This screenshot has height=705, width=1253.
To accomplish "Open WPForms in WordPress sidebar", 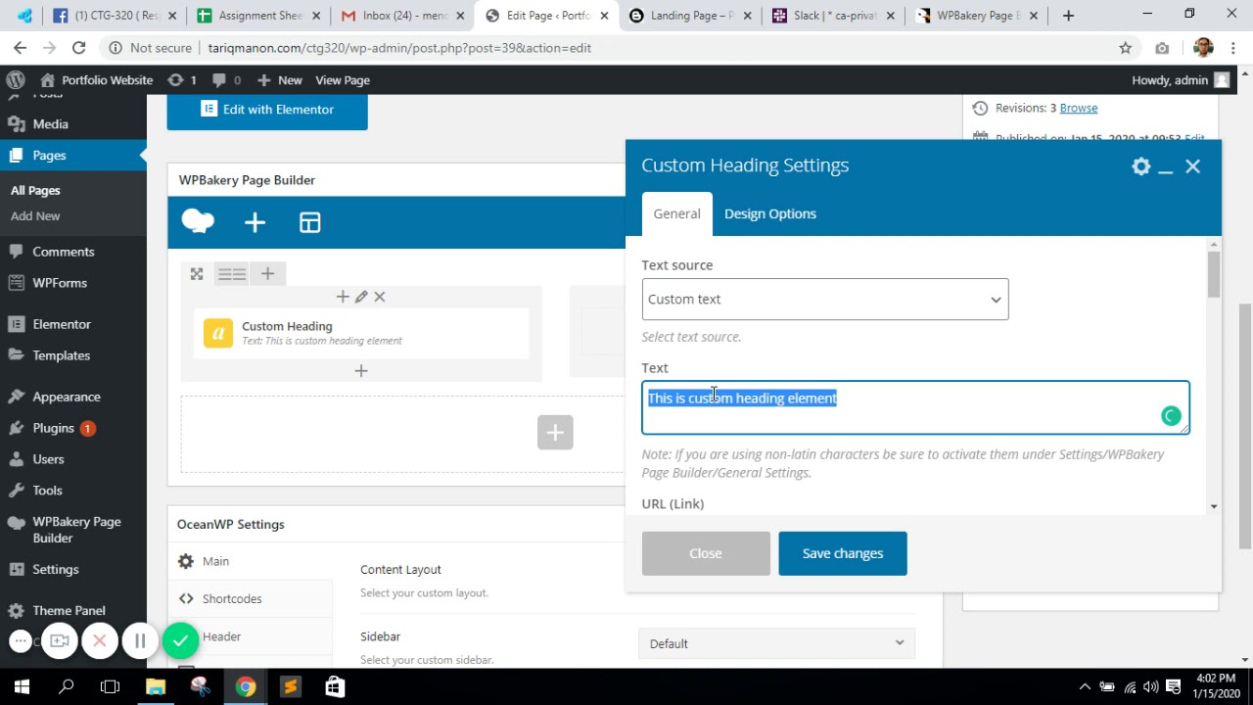I will point(73,283).
